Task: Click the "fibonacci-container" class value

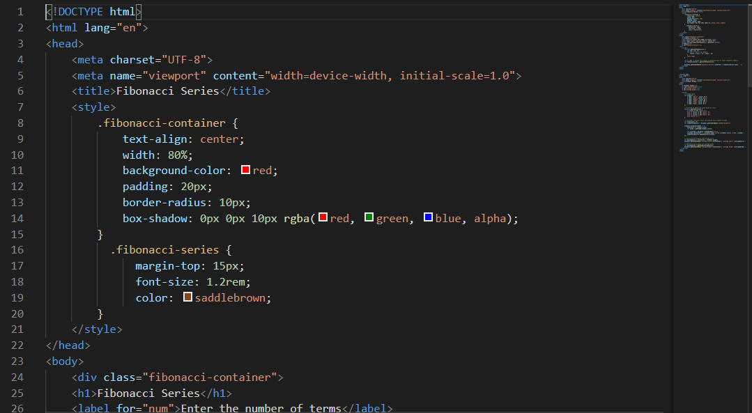Action: (x=209, y=377)
